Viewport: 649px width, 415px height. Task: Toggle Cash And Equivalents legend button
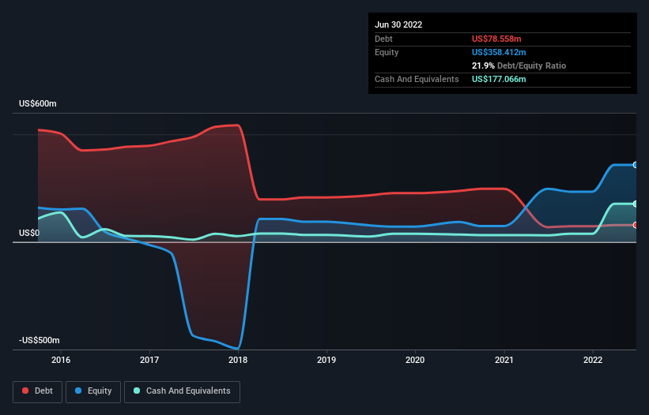tap(182, 391)
